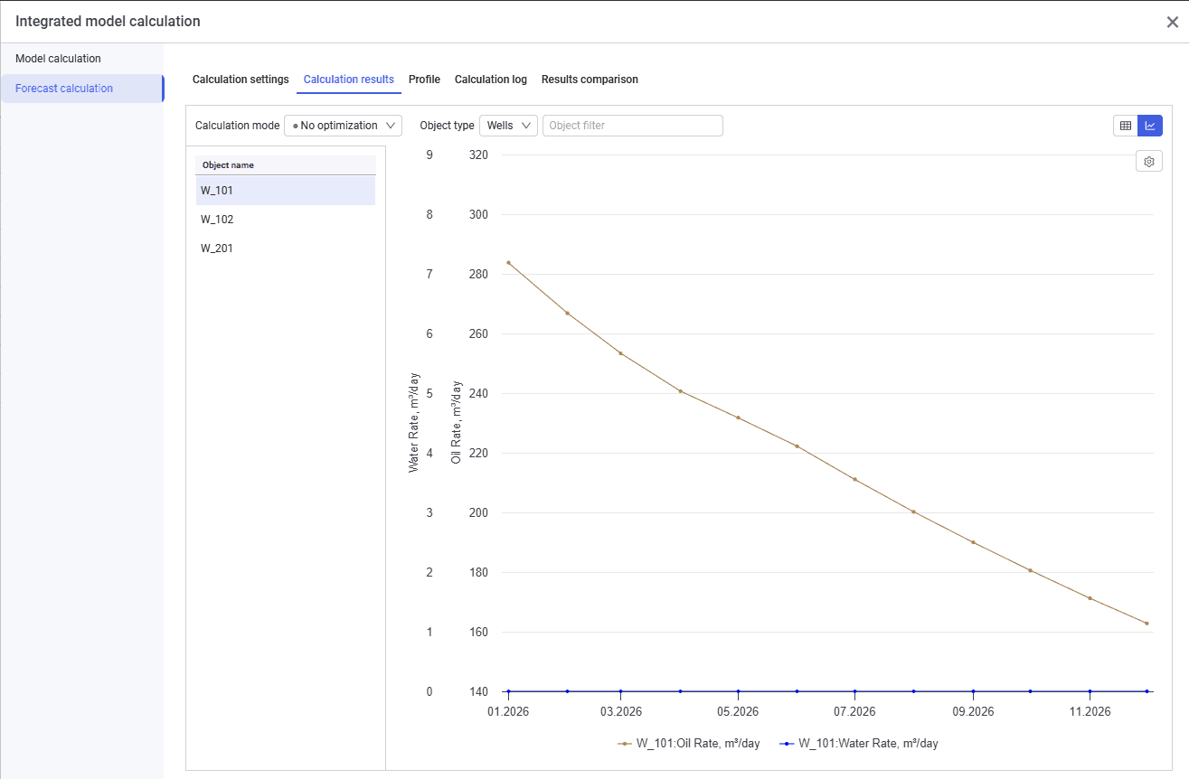Click the water rate point at 05.2026
1189x779 pixels.
click(x=738, y=691)
